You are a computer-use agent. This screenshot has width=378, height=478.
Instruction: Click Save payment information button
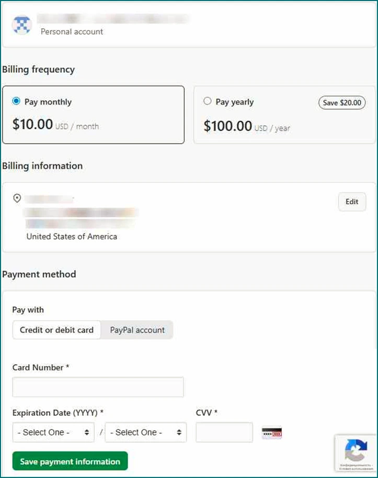click(x=70, y=461)
